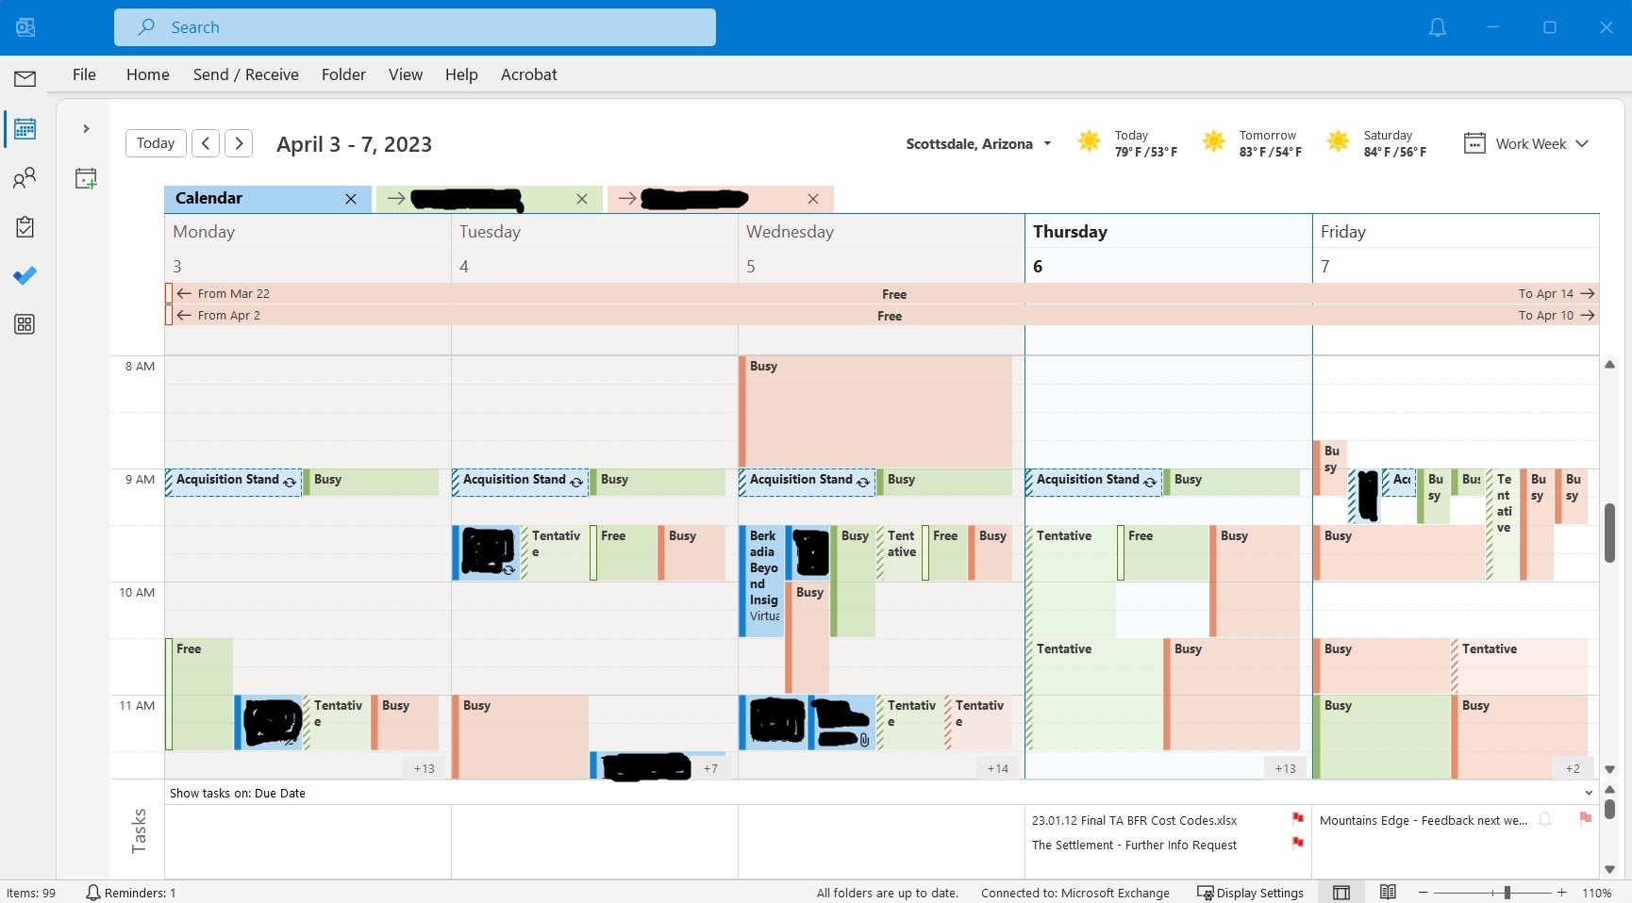The image size is (1632, 903).
Task: Click the 110% zoom level
Action: coord(1596,893)
